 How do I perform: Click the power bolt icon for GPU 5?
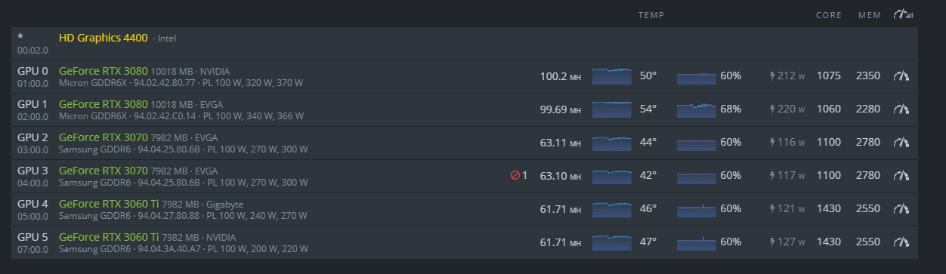click(772, 242)
